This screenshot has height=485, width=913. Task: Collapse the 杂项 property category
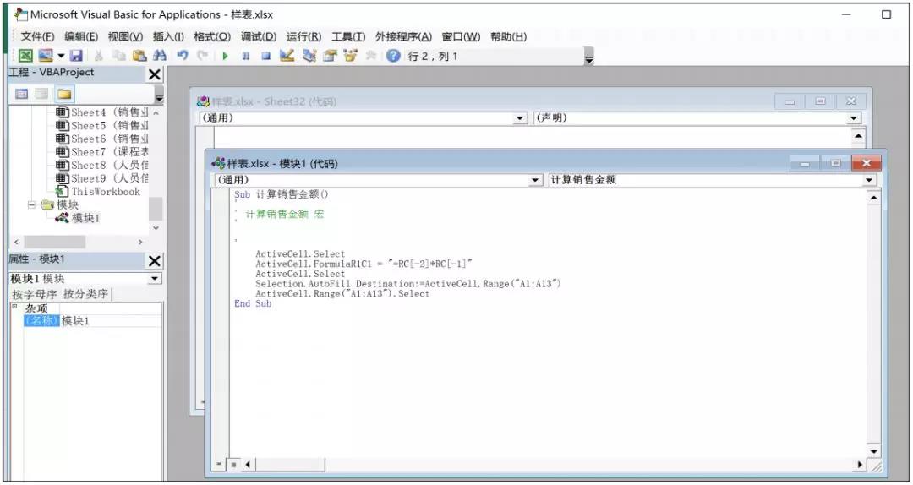(14, 307)
